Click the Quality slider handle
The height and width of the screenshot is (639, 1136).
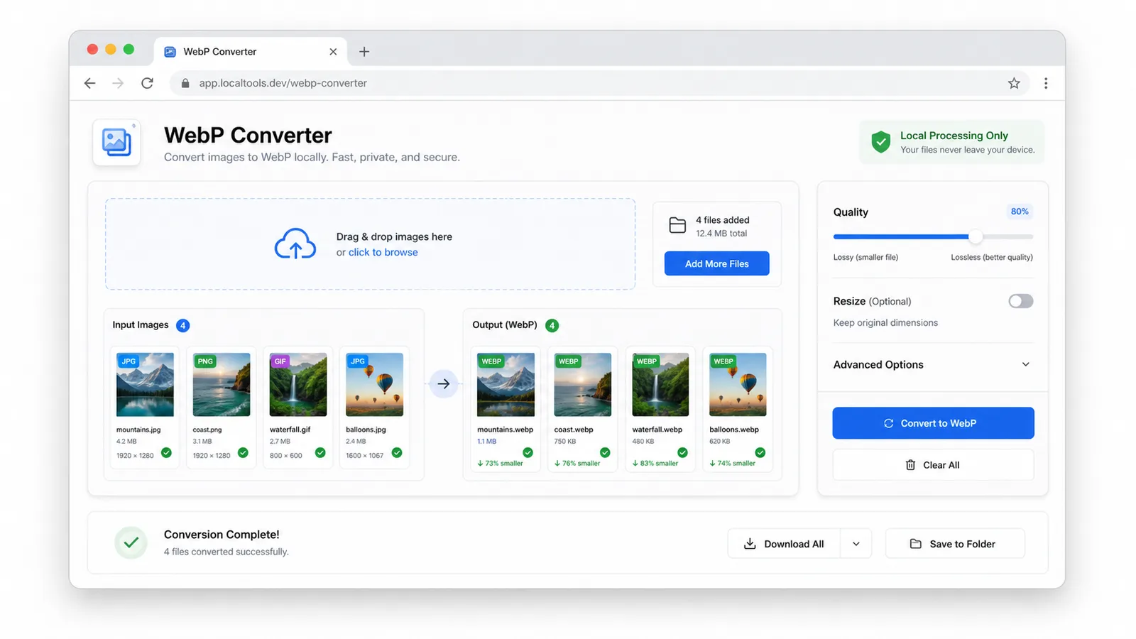976,236
